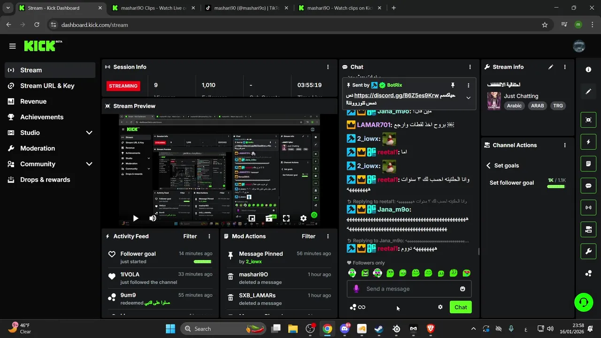This screenshot has width=601, height=338.
Task: Open the Stream sidebar page
Action: [x=50, y=70]
